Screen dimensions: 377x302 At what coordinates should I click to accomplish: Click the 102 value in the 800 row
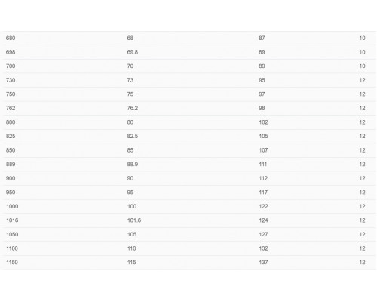pyautogui.click(x=263, y=122)
